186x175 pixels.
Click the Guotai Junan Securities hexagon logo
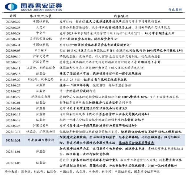pos(11,7)
